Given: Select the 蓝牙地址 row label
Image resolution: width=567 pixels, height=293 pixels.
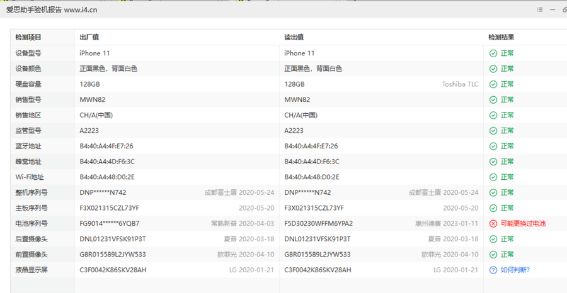Looking at the screenshot, I should click(28, 146).
